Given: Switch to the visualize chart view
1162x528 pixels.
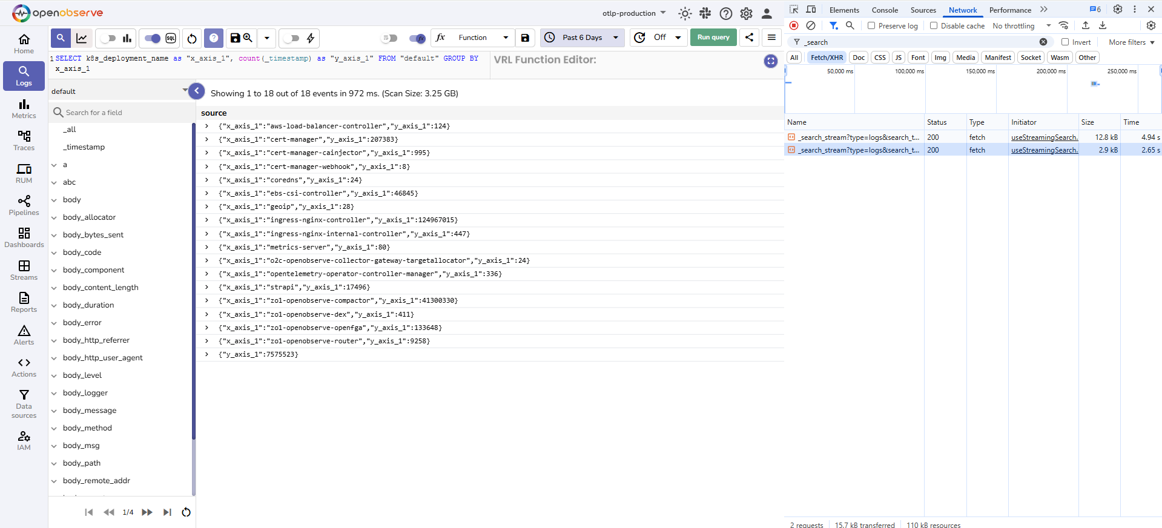Looking at the screenshot, I should click(x=82, y=38).
